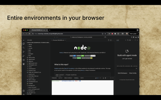Screen dimensions: 161x100
Task: Open the Explorer view in the activity bar
Action: click(x=24, y=44)
